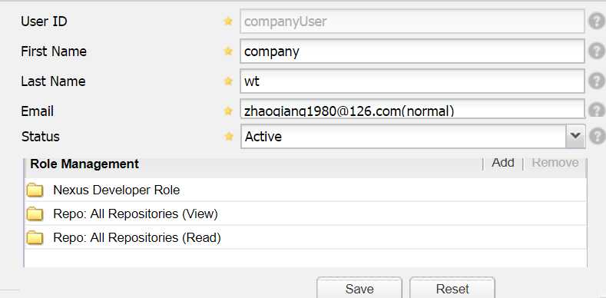Image resolution: width=606 pixels, height=298 pixels.
Task: Click Remove in Role Management header
Action: click(x=555, y=163)
